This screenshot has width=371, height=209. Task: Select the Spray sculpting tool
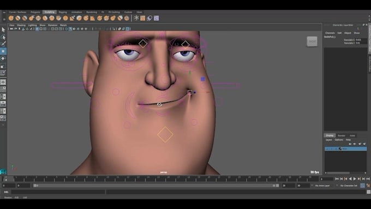point(59,18)
